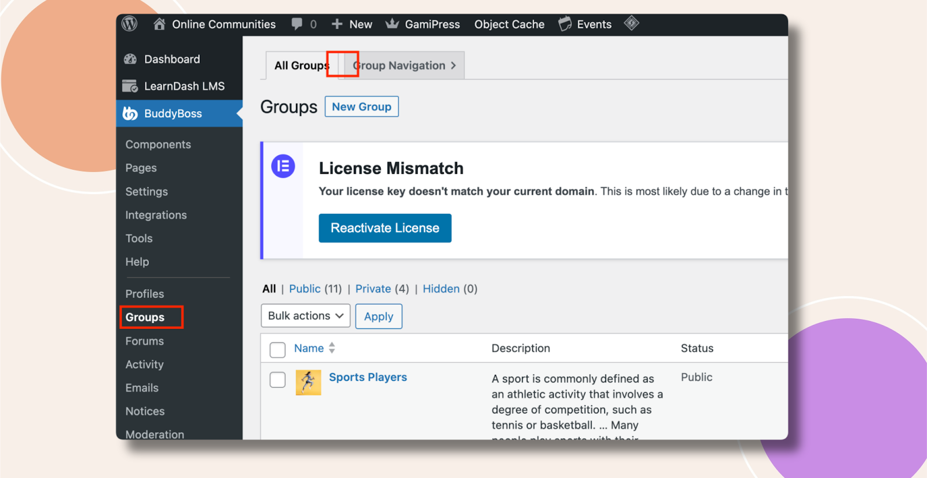Sort by the Name column header
The width and height of the screenshot is (927, 478).
pos(309,348)
